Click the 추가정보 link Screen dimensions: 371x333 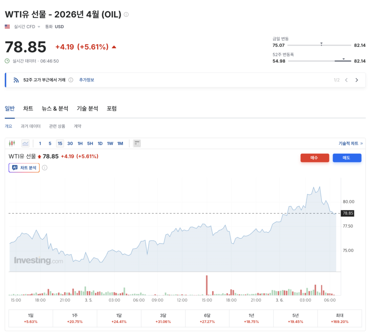coord(87,80)
